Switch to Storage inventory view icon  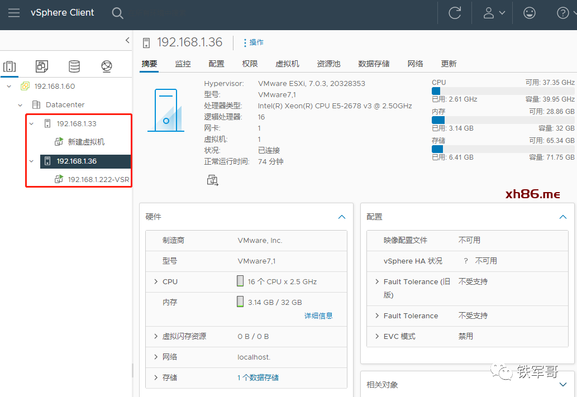pyautogui.click(x=74, y=67)
